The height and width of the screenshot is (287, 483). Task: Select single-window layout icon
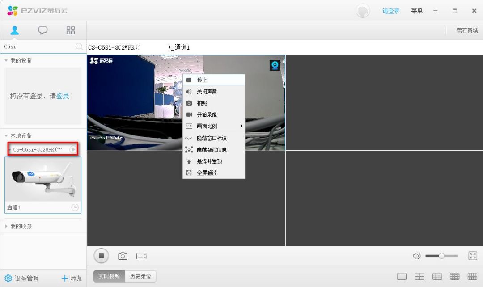[x=402, y=277]
